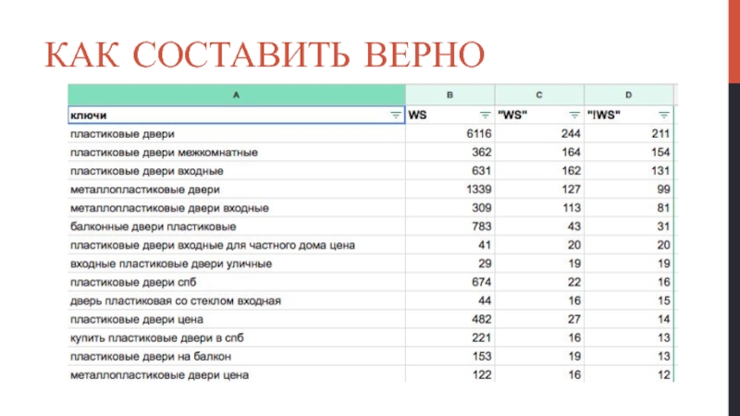Select cell дверь пластиковая со стеклом входная
This screenshot has height=416, width=740.
[x=237, y=301]
